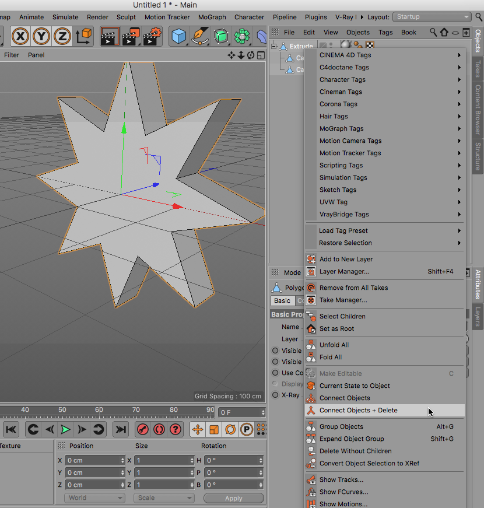Open Content Browser side tab

(x=478, y=110)
